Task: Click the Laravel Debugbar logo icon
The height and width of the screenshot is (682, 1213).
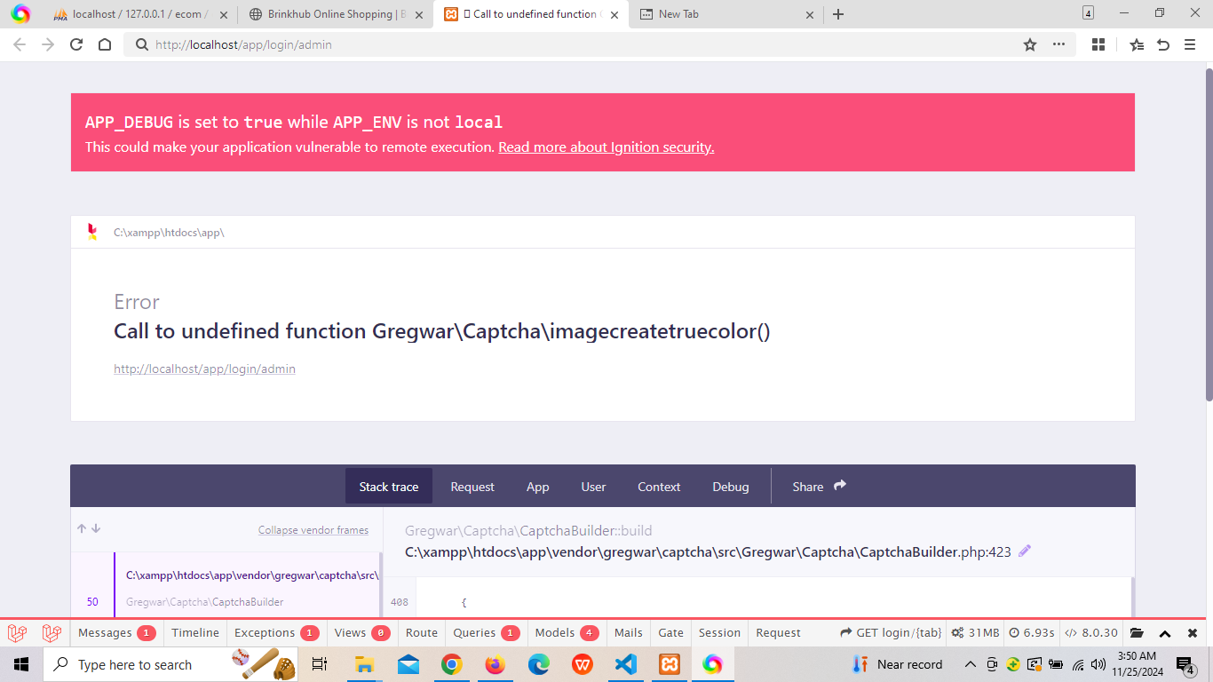Action: tap(18, 633)
